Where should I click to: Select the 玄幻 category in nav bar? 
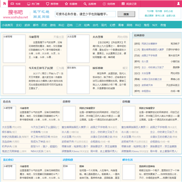(x=19, y=25)
